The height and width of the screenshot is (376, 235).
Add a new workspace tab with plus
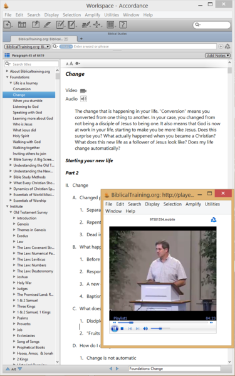tap(81, 39)
